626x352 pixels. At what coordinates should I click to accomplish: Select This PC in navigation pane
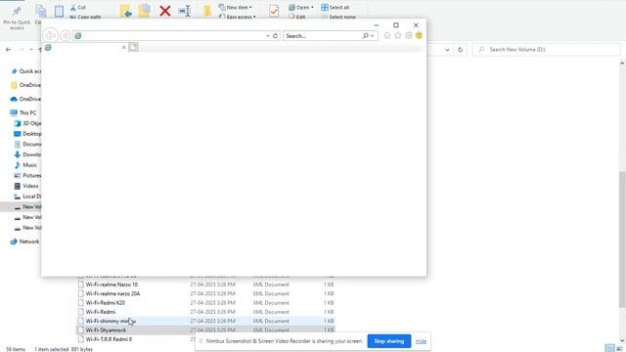pos(23,112)
